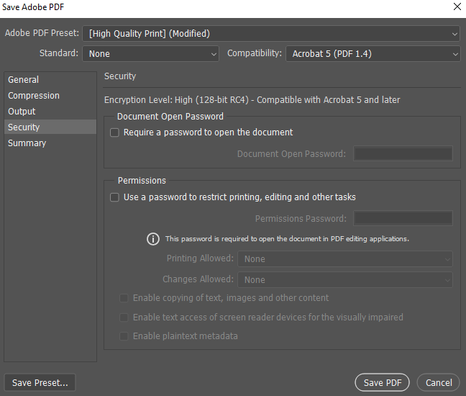This screenshot has height=396, width=466.
Task: Open the Compatibility dropdown showing Acrobat 5
Action: tap(373, 54)
